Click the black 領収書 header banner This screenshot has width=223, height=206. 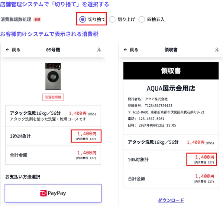coord(171,71)
